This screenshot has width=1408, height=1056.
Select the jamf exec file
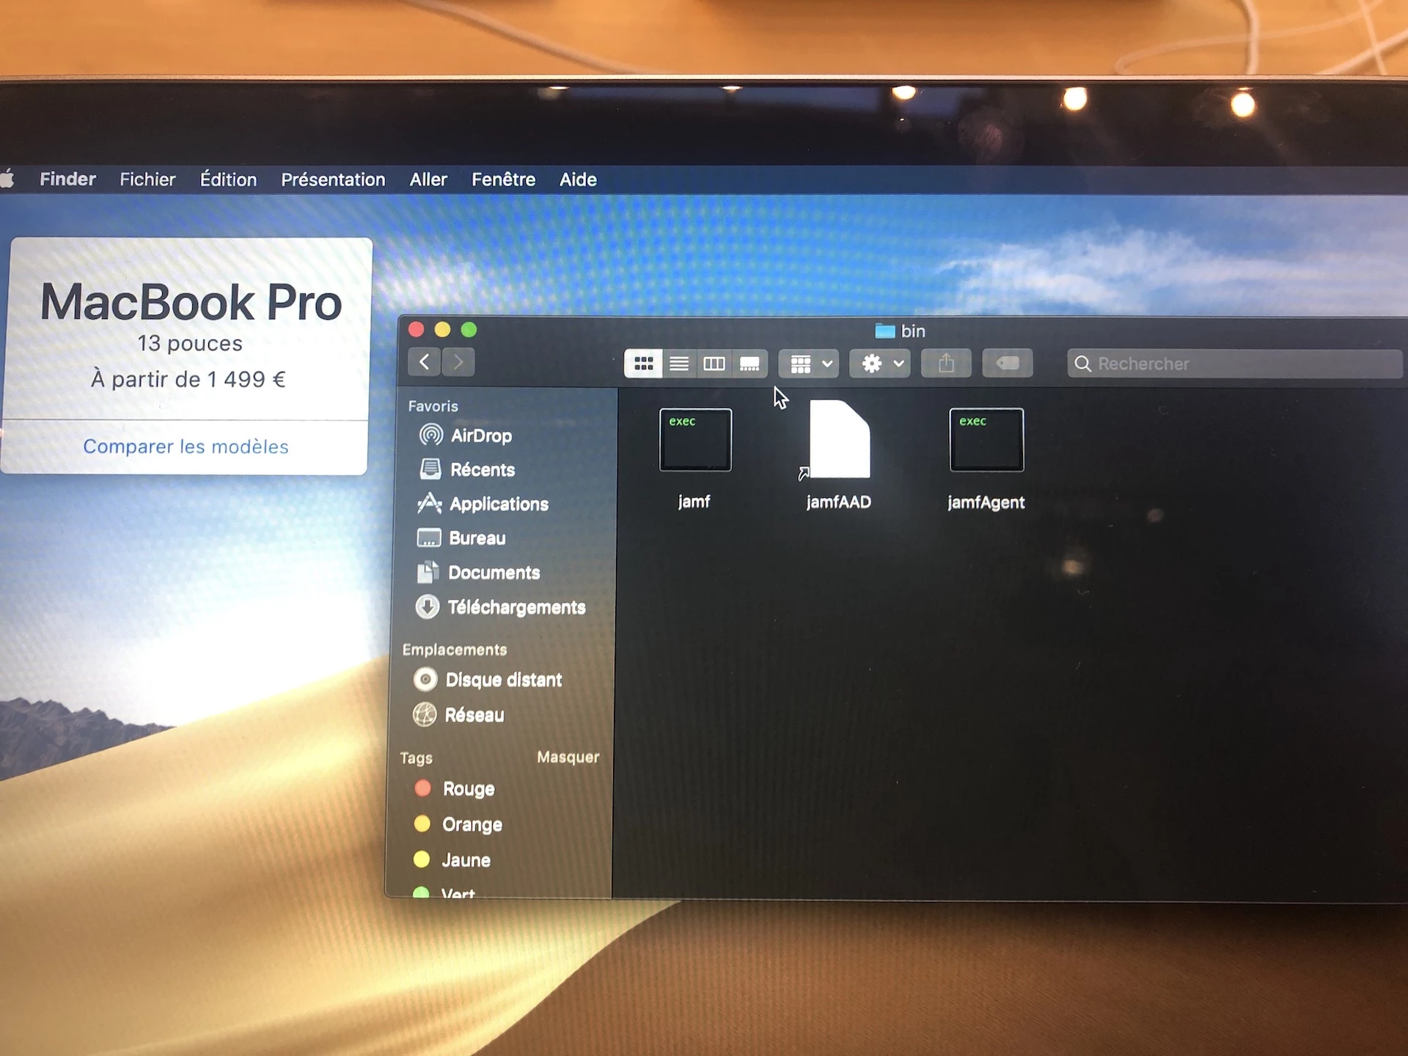pos(695,441)
